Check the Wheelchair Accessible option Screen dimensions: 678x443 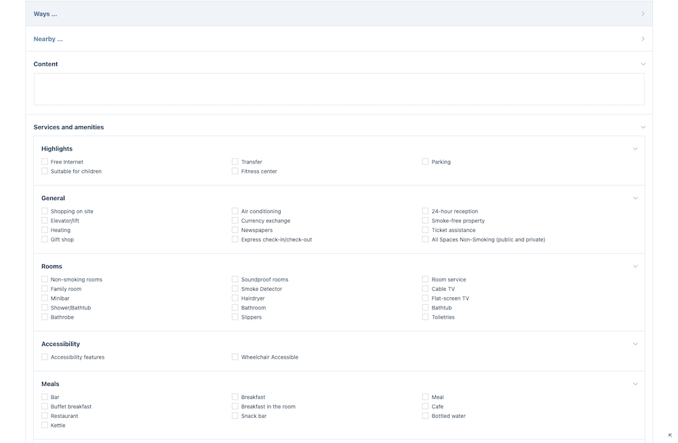235,358
